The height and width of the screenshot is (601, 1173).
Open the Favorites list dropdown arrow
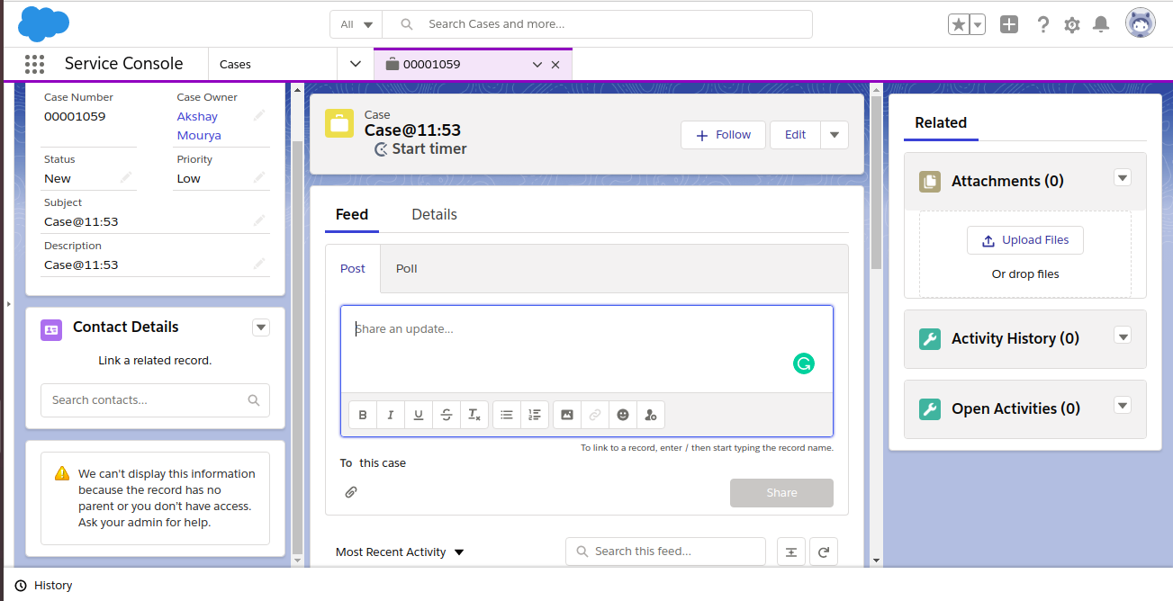(977, 24)
